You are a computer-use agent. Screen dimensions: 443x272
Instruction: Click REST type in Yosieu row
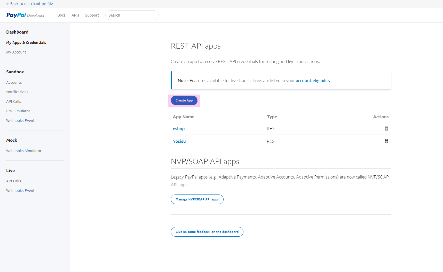[x=272, y=141]
